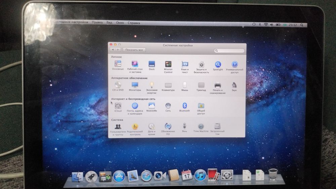
Task: Launch iTunes from the Dock
Action: [x=200, y=176]
